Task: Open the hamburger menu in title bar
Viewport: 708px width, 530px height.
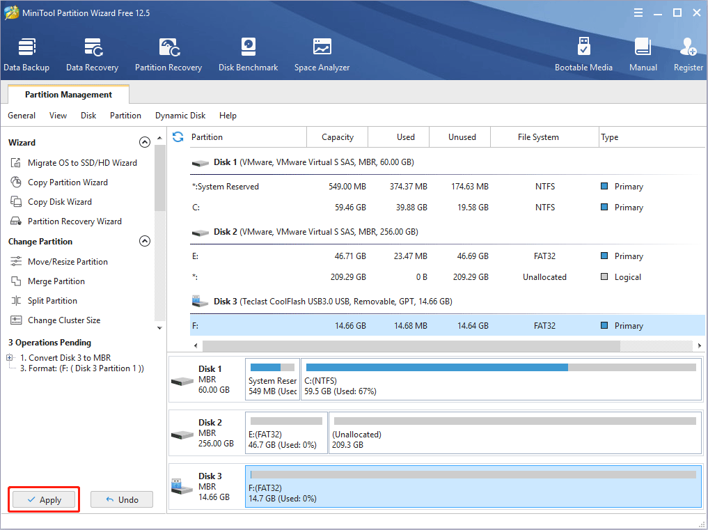Action: pos(638,13)
